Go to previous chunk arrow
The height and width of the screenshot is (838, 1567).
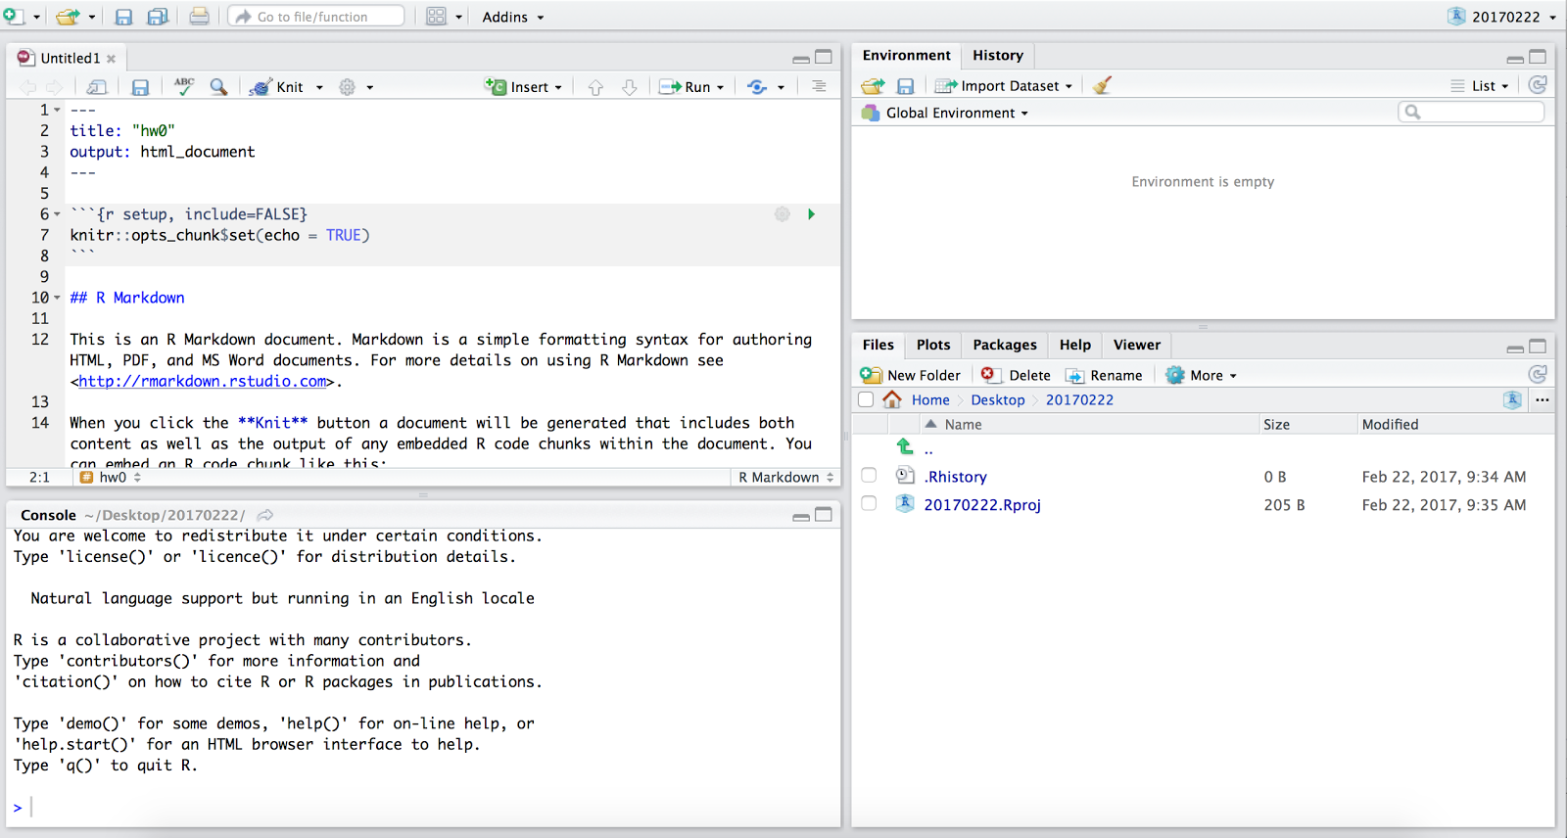[x=595, y=87]
